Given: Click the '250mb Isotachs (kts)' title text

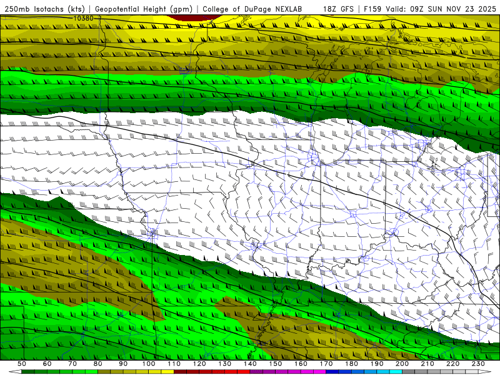Looking at the screenshot, I should point(44,9).
